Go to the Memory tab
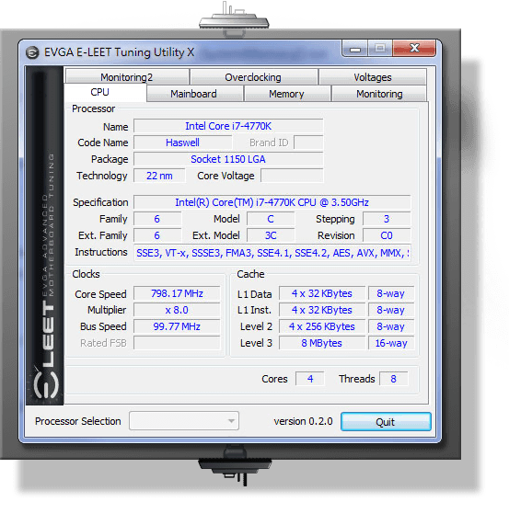This screenshot has height=525, width=509. [x=286, y=94]
